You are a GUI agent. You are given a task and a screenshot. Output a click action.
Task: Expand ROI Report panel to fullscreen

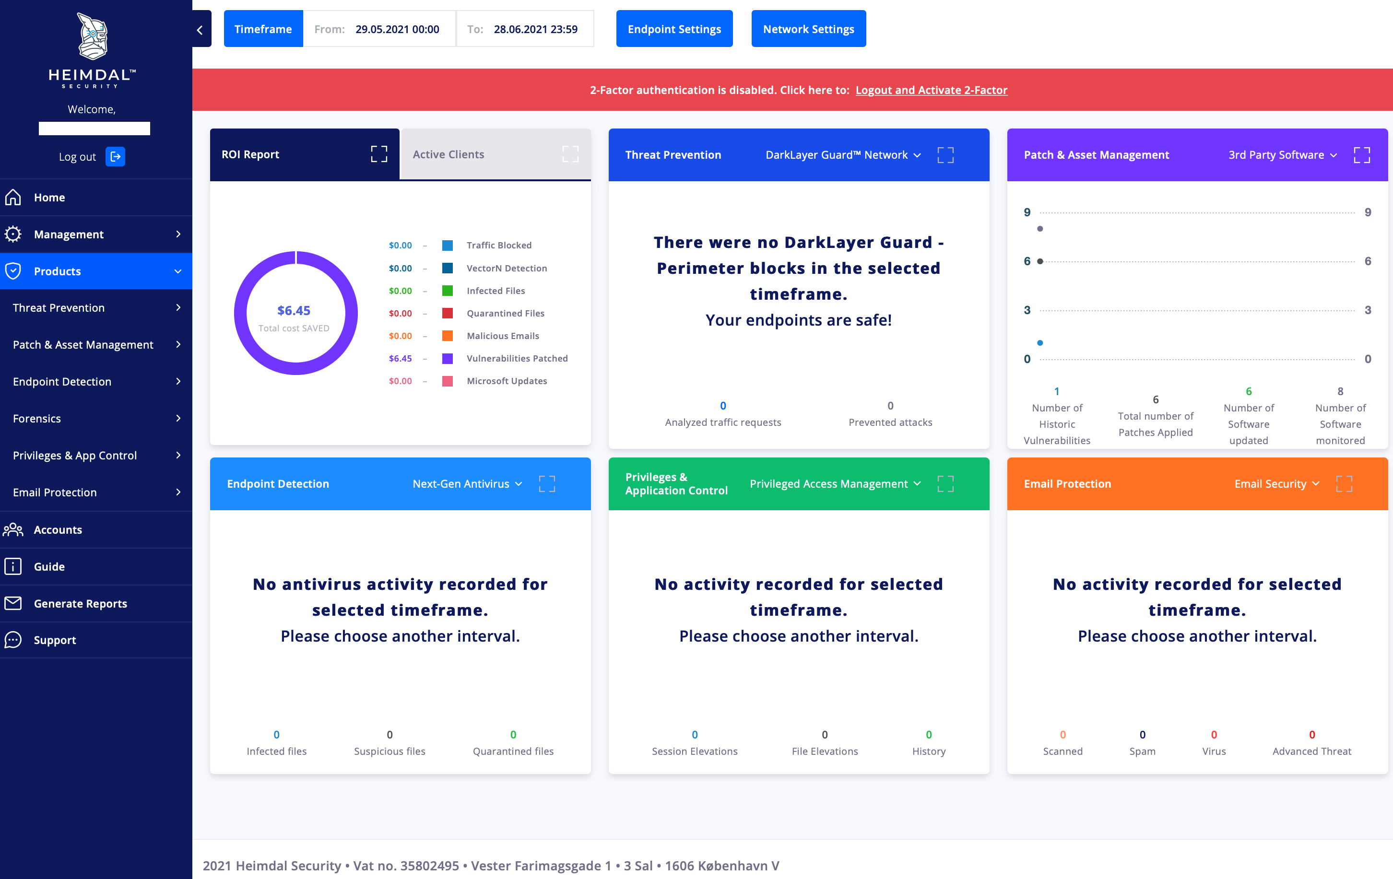pyautogui.click(x=379, y=154)
